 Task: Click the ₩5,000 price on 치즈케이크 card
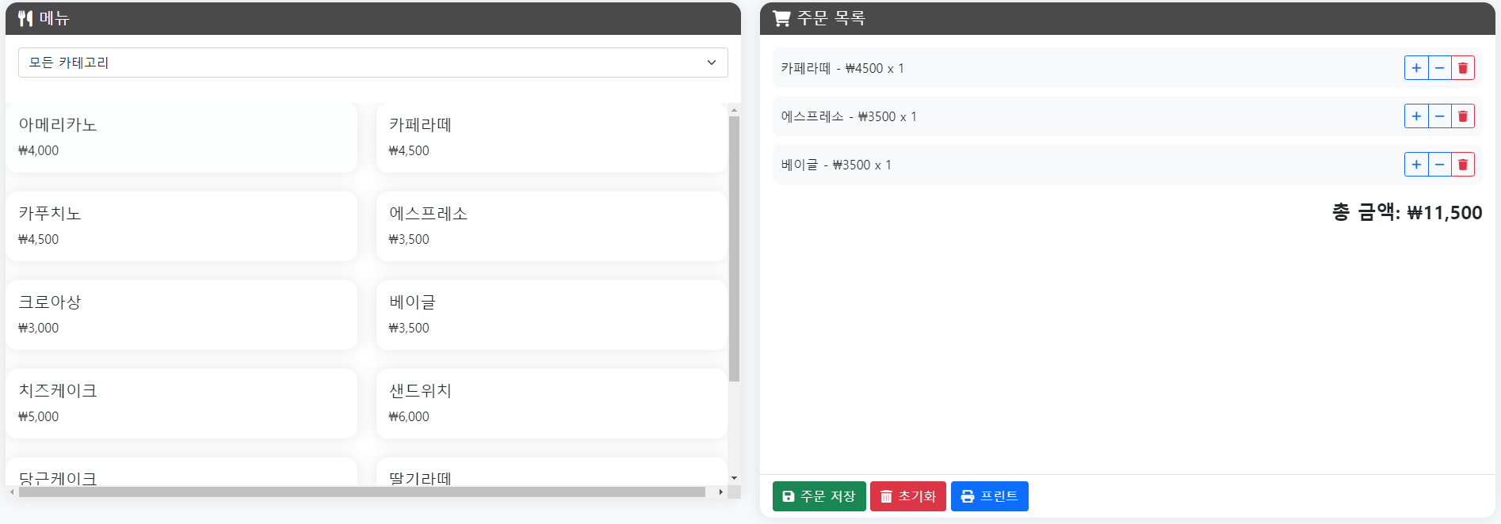coord(39,416)
